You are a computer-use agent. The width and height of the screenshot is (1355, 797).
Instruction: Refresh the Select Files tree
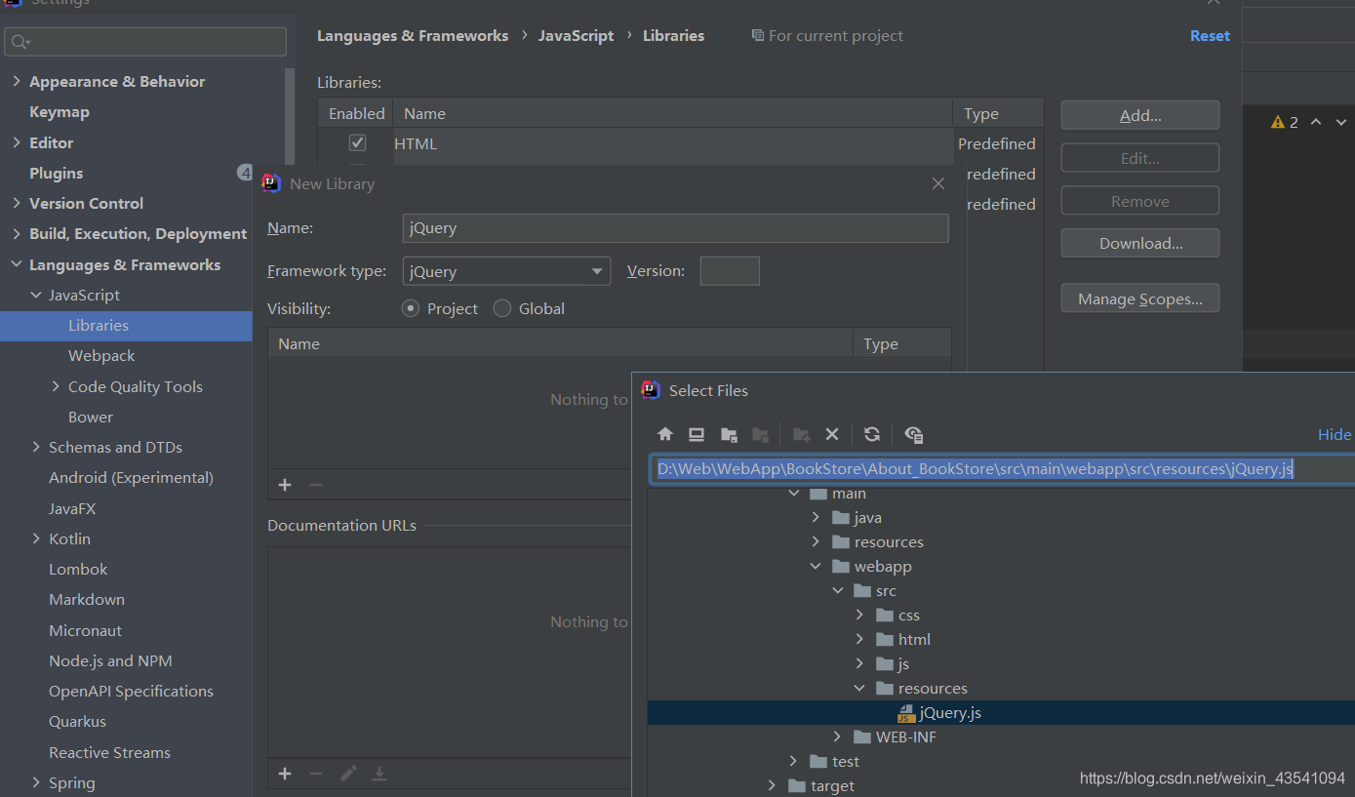(x=872, y=434)
